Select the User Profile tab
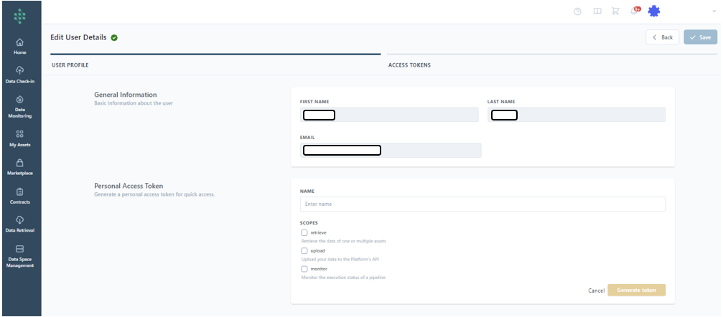The image size is (723, 317). (70, 65)
